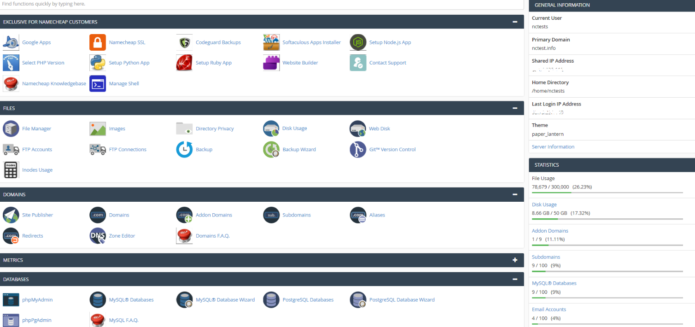The image size is (695, 327).
Task: Open the Inodes Usage calculator icon
Action: pos(11,170)
